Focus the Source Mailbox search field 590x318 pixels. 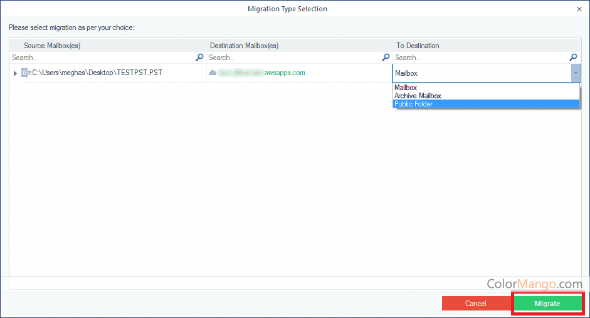coord(100,58)
